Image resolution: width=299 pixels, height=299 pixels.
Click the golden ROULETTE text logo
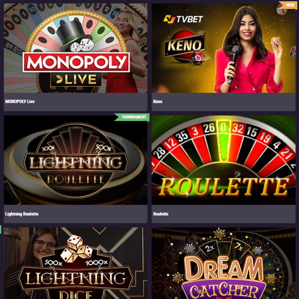coord(224,187)
